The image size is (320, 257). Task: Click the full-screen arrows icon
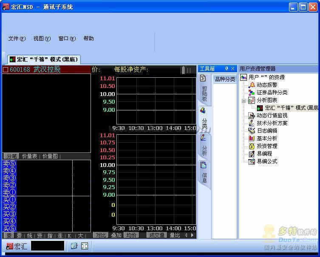click(x=85, y=246)
